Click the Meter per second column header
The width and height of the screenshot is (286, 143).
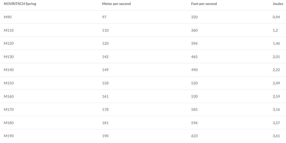(116, 4)
